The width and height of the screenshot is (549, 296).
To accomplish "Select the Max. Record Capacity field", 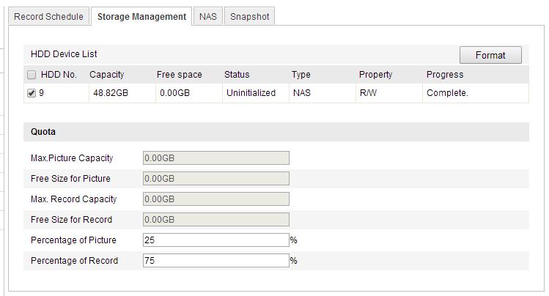I will point(216,199).
